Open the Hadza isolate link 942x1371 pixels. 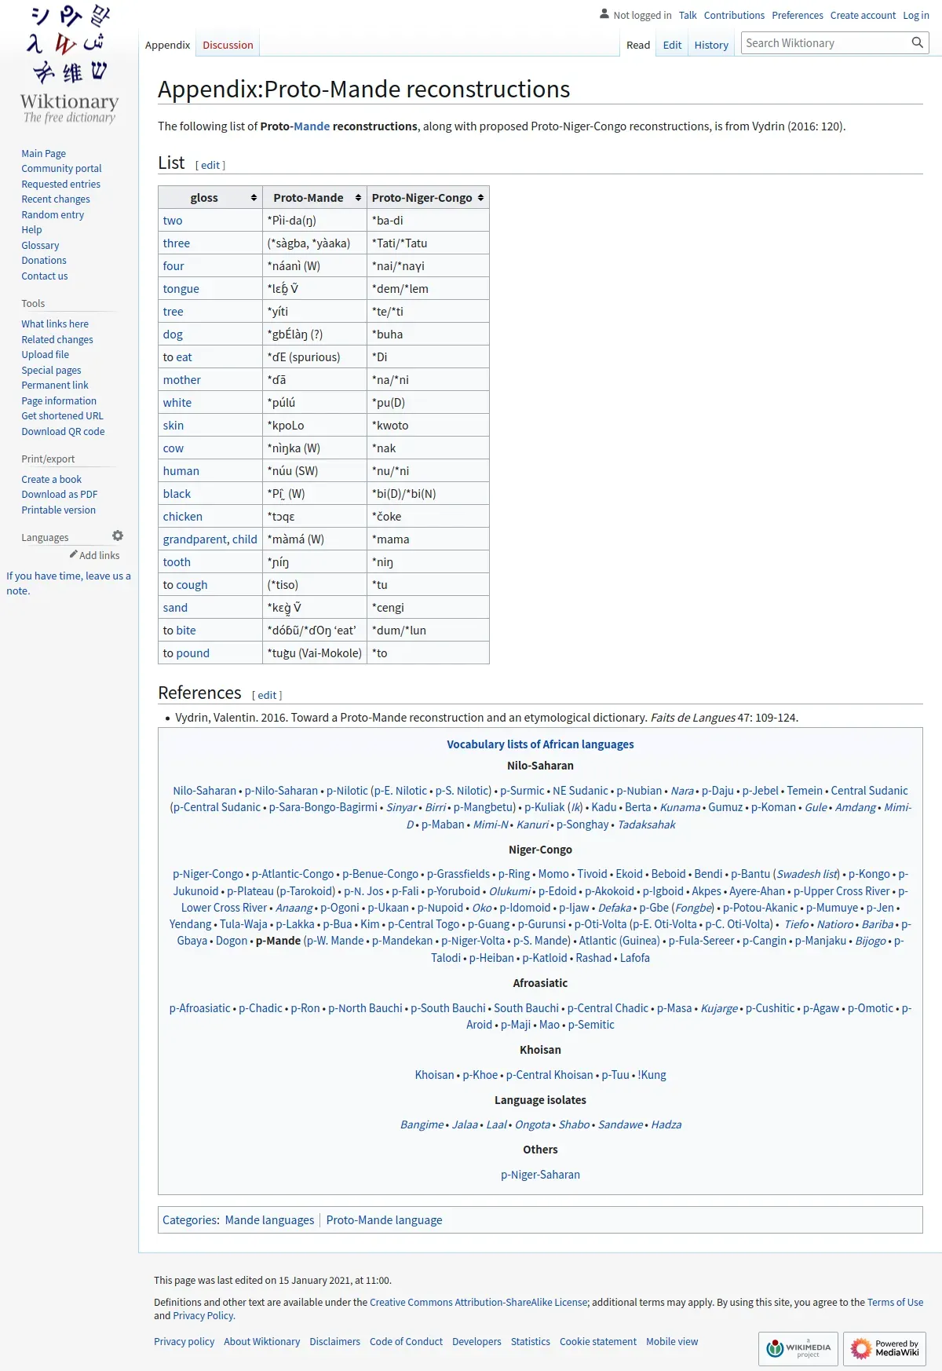pyautogui.click(x=666, y=1124)
